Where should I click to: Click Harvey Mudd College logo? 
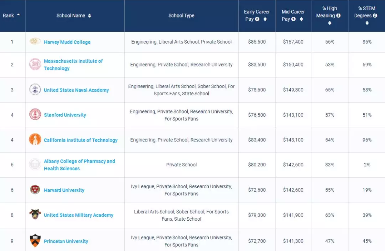click(x=35, y=41)
